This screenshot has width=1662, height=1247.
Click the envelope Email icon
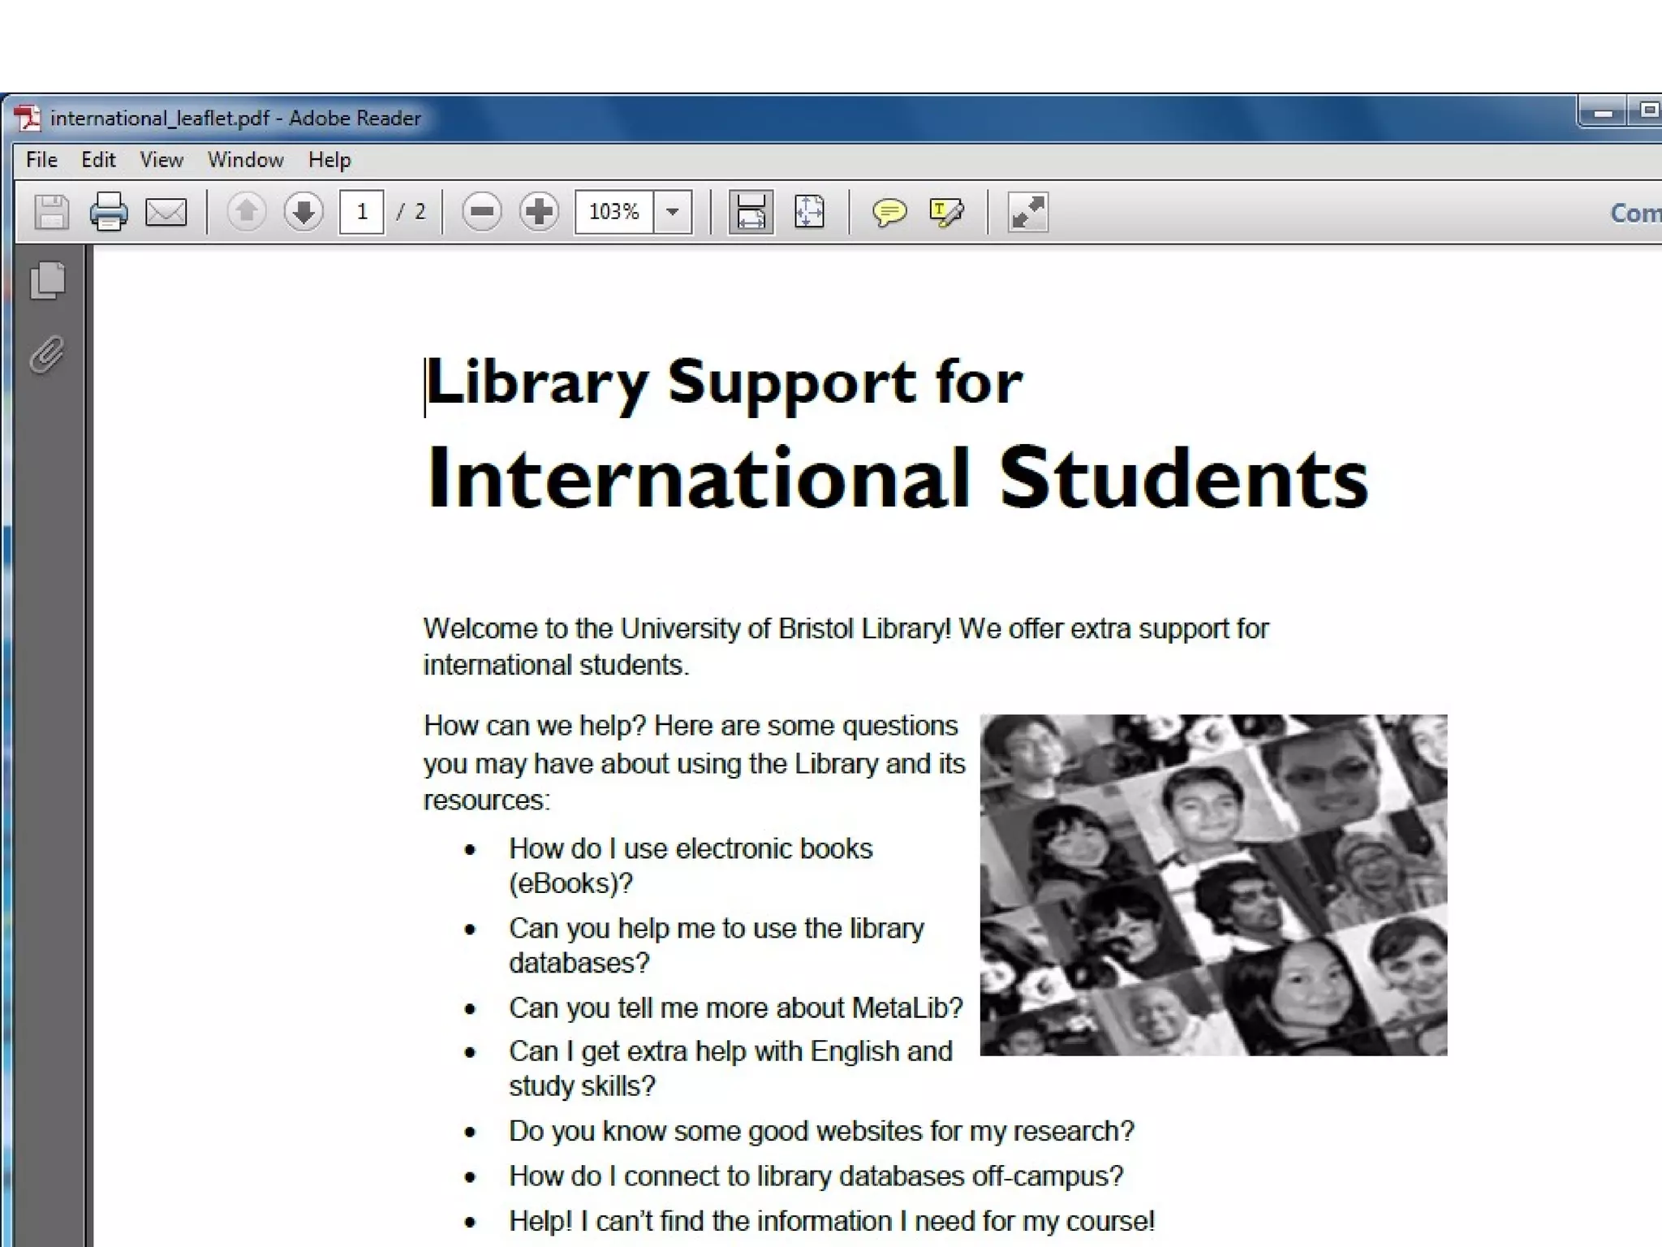coord(166,213)
